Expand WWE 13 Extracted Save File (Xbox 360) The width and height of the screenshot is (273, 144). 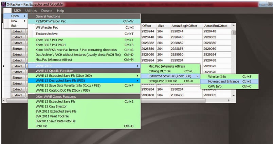(x=84, y=76)
